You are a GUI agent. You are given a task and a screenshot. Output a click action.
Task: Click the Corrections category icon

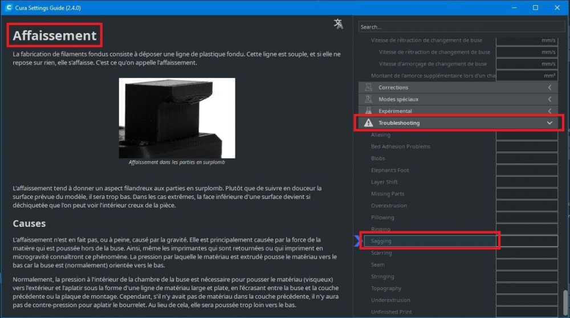368,87
